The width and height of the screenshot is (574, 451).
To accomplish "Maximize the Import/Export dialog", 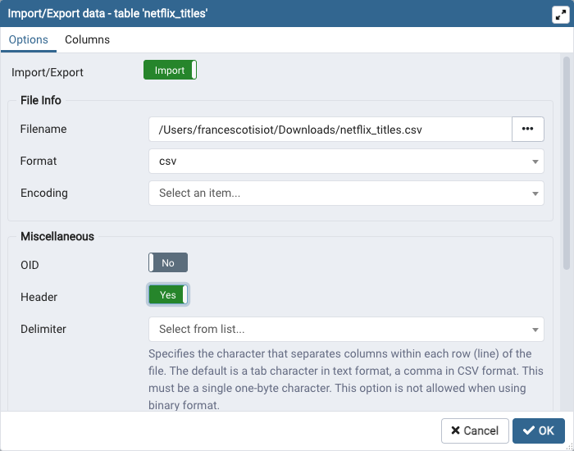I will [x=559, y=15].
